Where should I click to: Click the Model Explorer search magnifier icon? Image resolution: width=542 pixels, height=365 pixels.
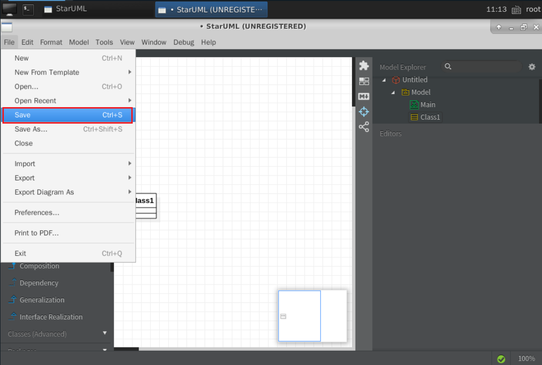[448, 66]
